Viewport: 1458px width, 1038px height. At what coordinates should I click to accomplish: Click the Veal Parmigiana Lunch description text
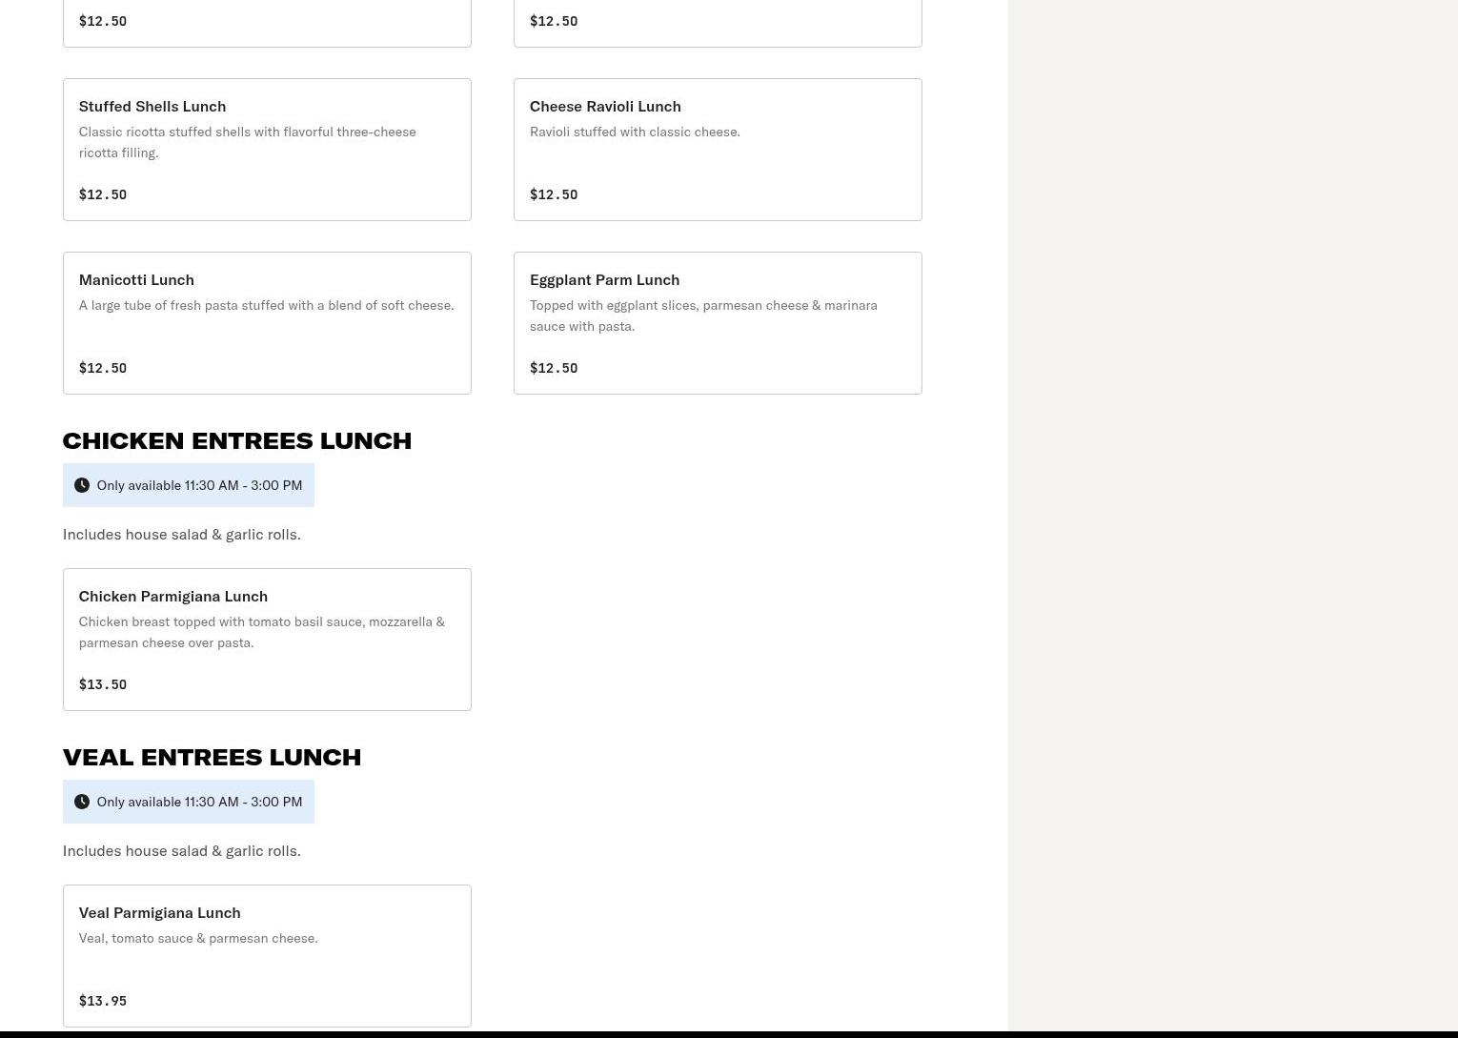pyautogui.click(x=197, y=938)
